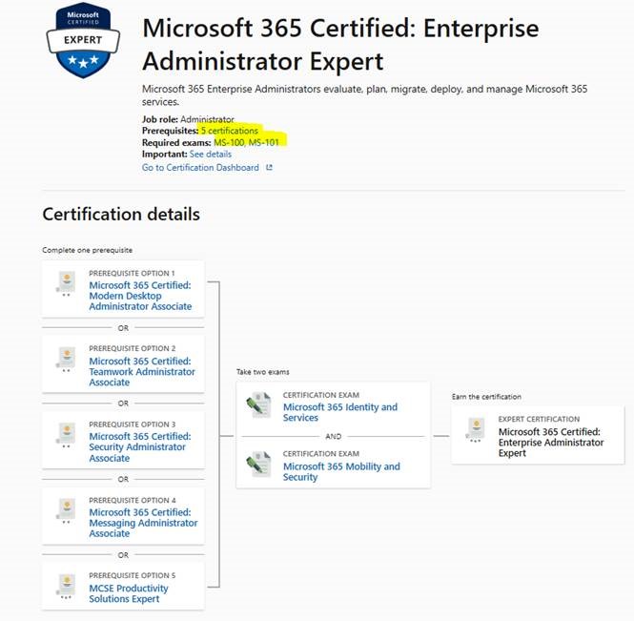
Task: Click the Security Administrator certificate icon
Action: click(x=66, y=435)
